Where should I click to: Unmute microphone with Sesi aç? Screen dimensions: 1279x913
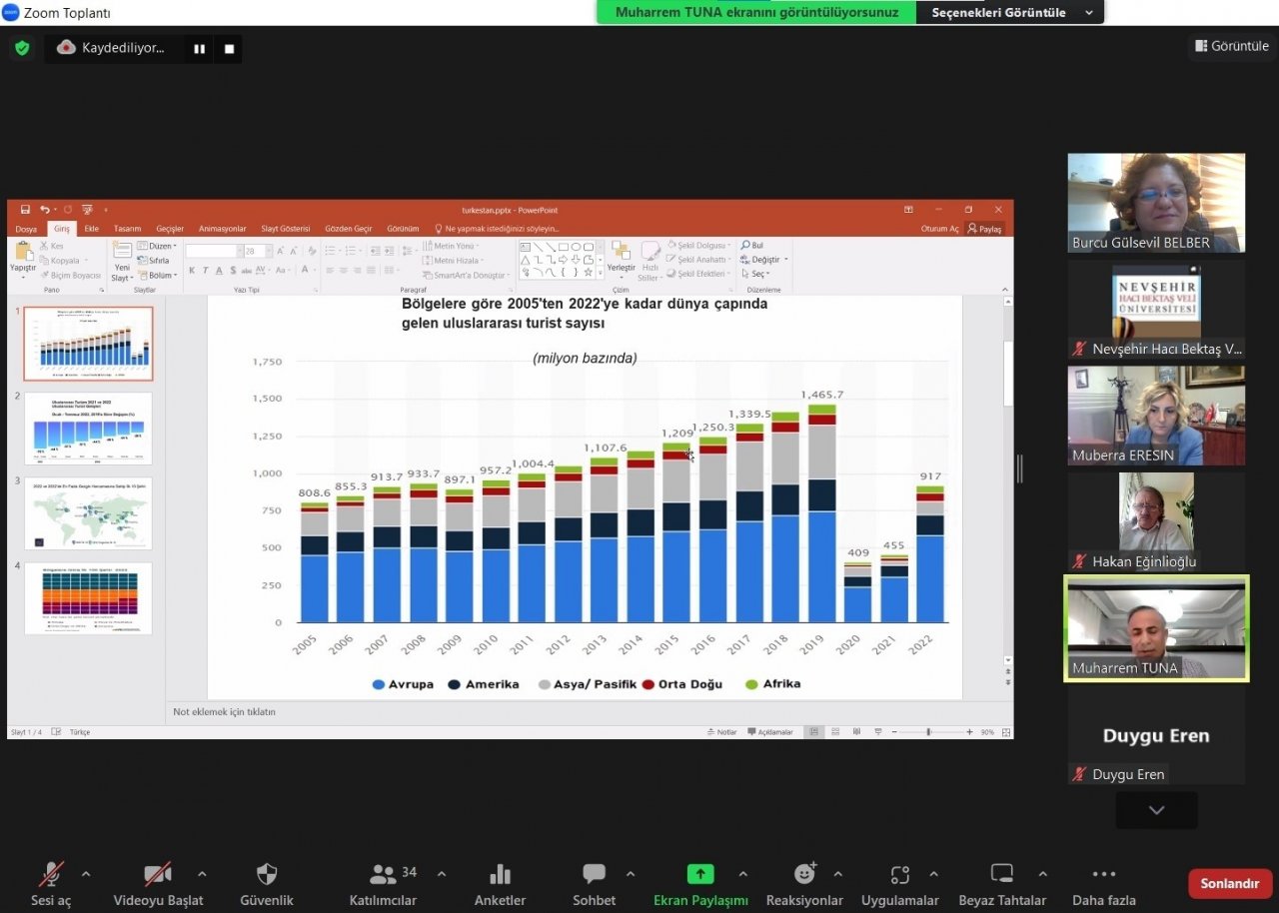51,876
